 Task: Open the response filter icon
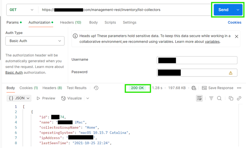point(211,98)
